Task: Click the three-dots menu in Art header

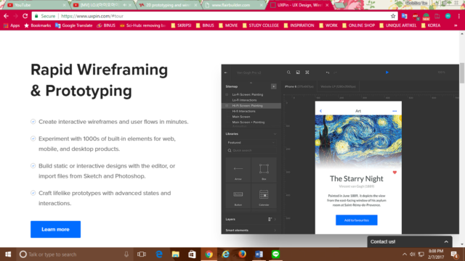Action: click(395, 111)
